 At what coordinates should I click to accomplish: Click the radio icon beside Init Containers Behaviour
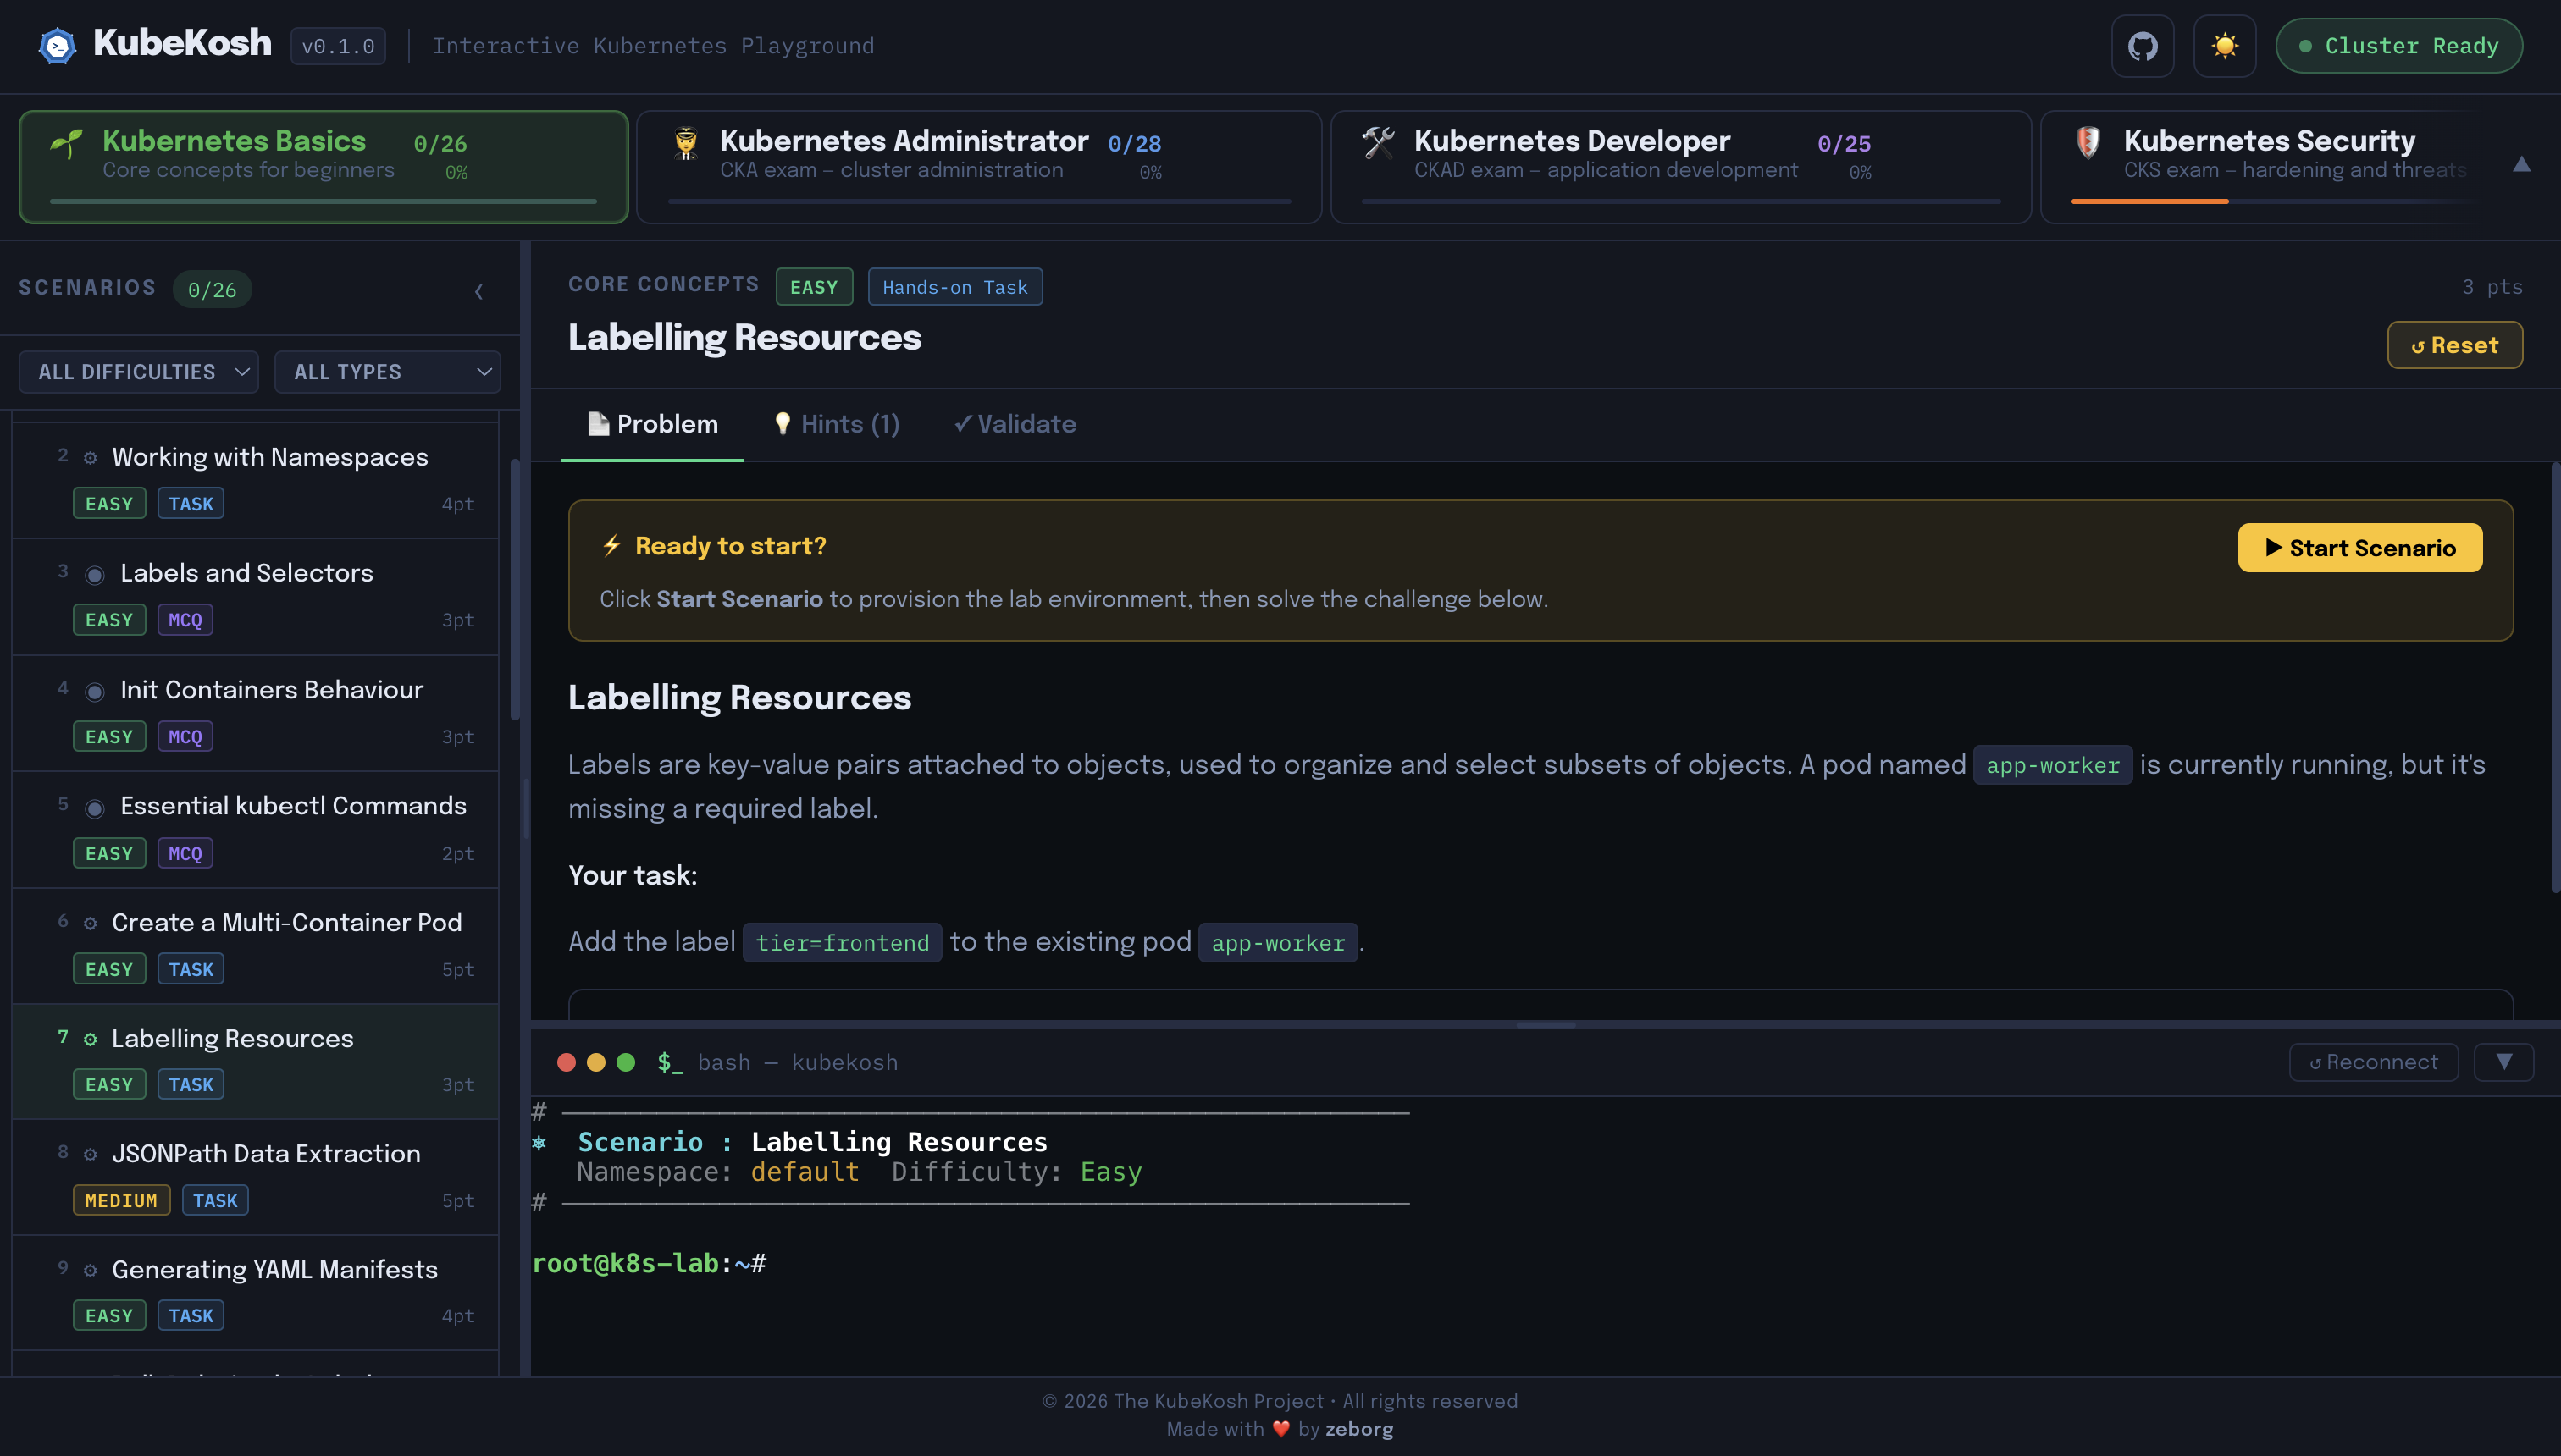point(94,692)
